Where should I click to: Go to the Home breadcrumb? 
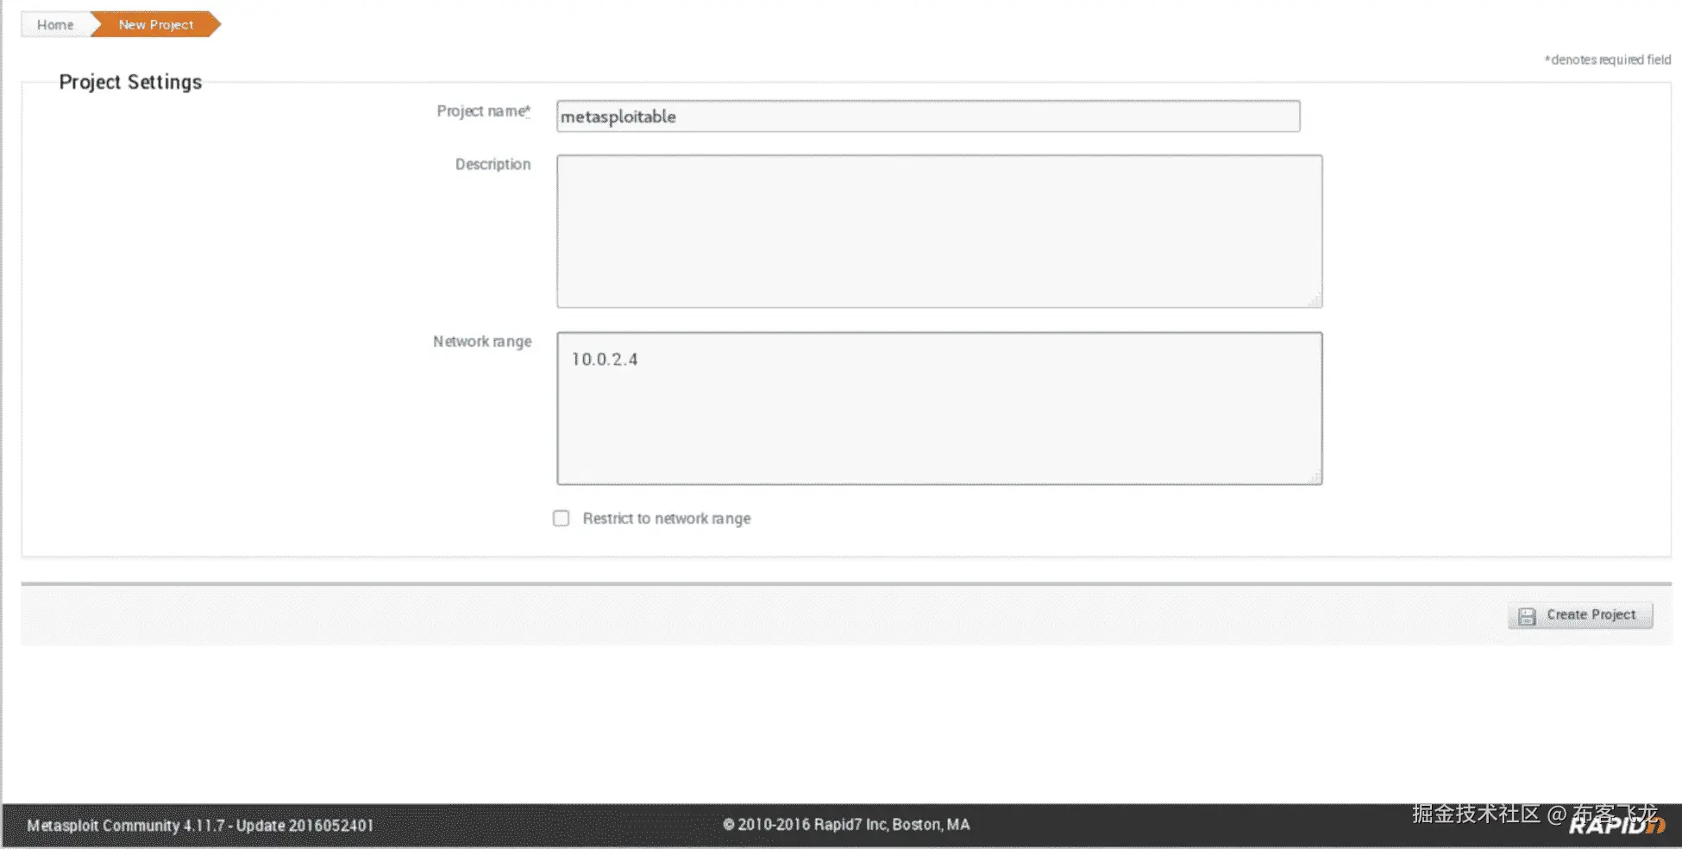coord(55,25)
